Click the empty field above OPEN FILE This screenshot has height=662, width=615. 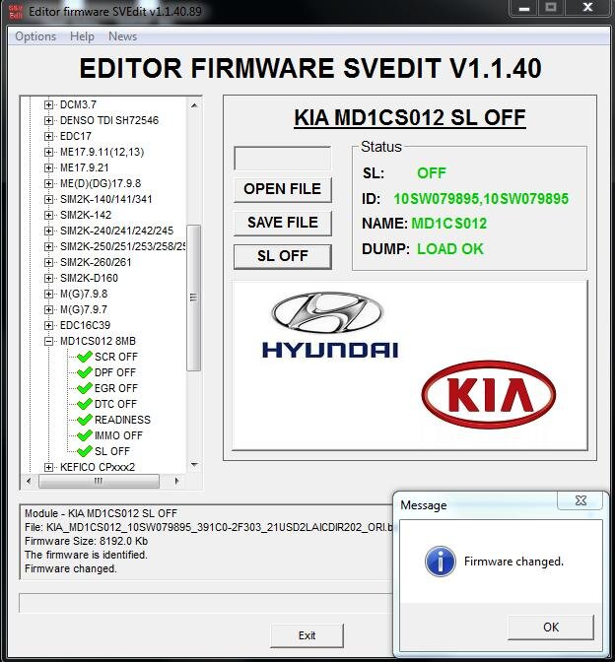pyautogui.click(x=283, y=159)
